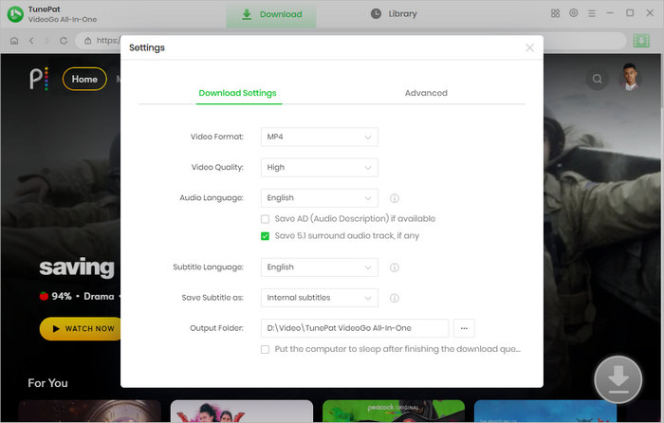Show info for Save Subtitle as
Screen dimensions: 664x423
tap(395, 298)
